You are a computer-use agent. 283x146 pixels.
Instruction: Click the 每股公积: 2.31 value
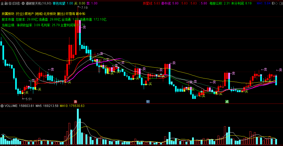coord(220,3)
